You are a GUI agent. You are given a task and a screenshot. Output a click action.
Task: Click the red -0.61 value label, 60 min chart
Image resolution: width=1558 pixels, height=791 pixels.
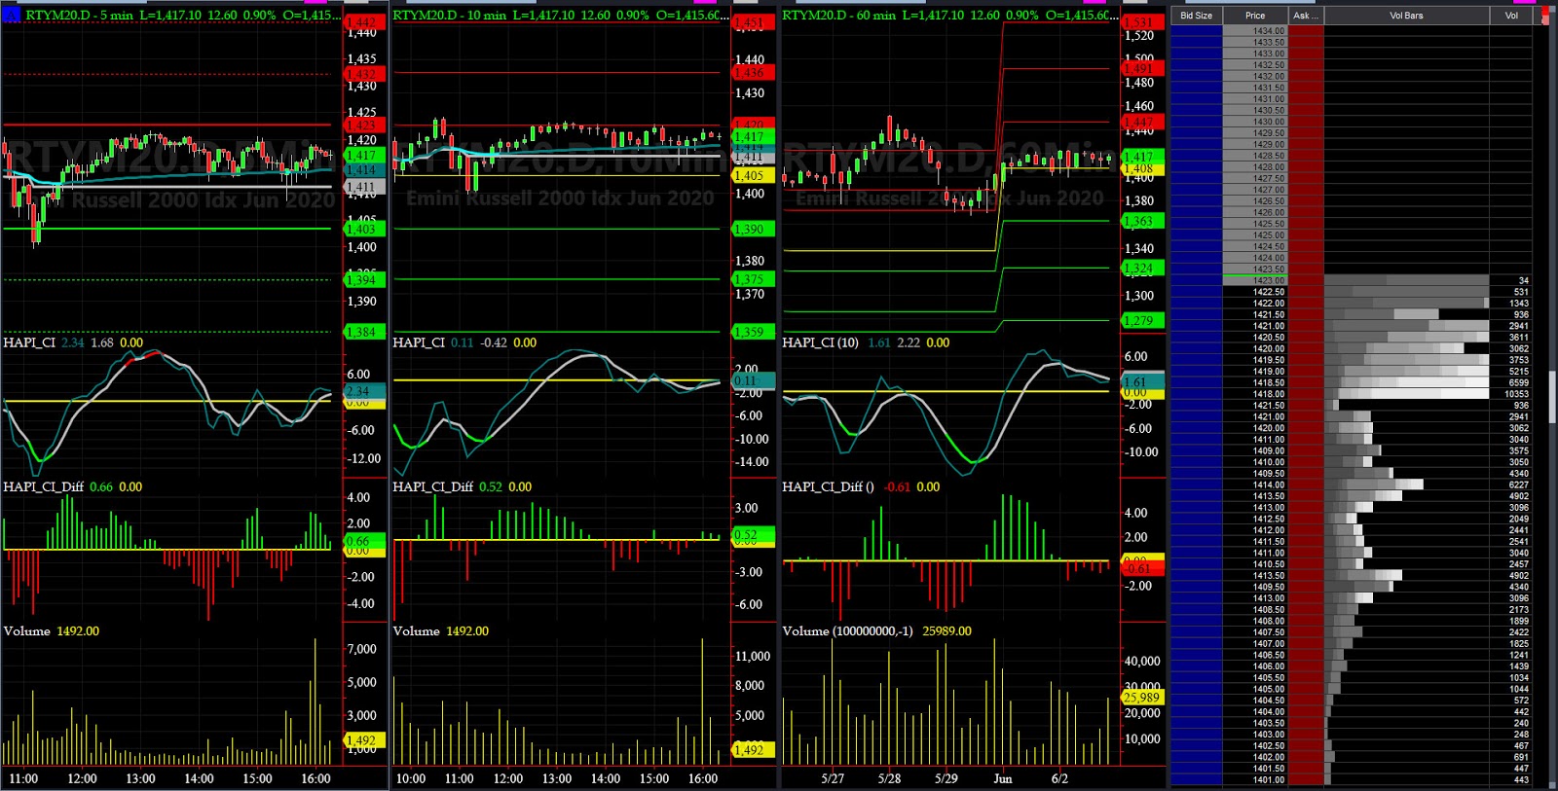tap(1142, 568)
